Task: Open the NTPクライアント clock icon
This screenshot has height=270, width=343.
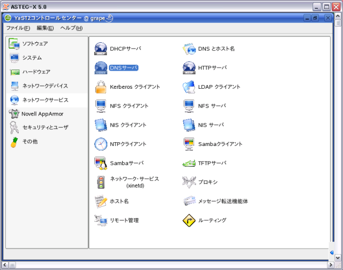Action: tap(101, 144)
